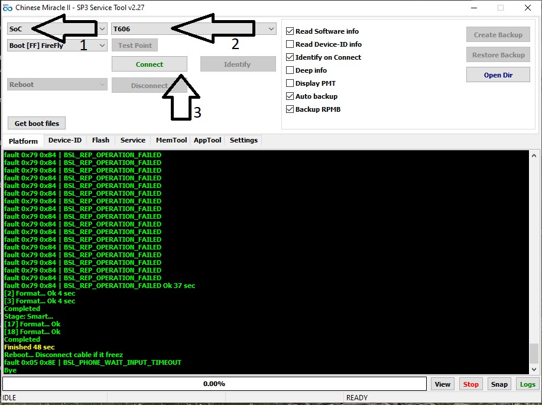Switch to the Service tab
This screenshot has height=405, width=542.
133,140
